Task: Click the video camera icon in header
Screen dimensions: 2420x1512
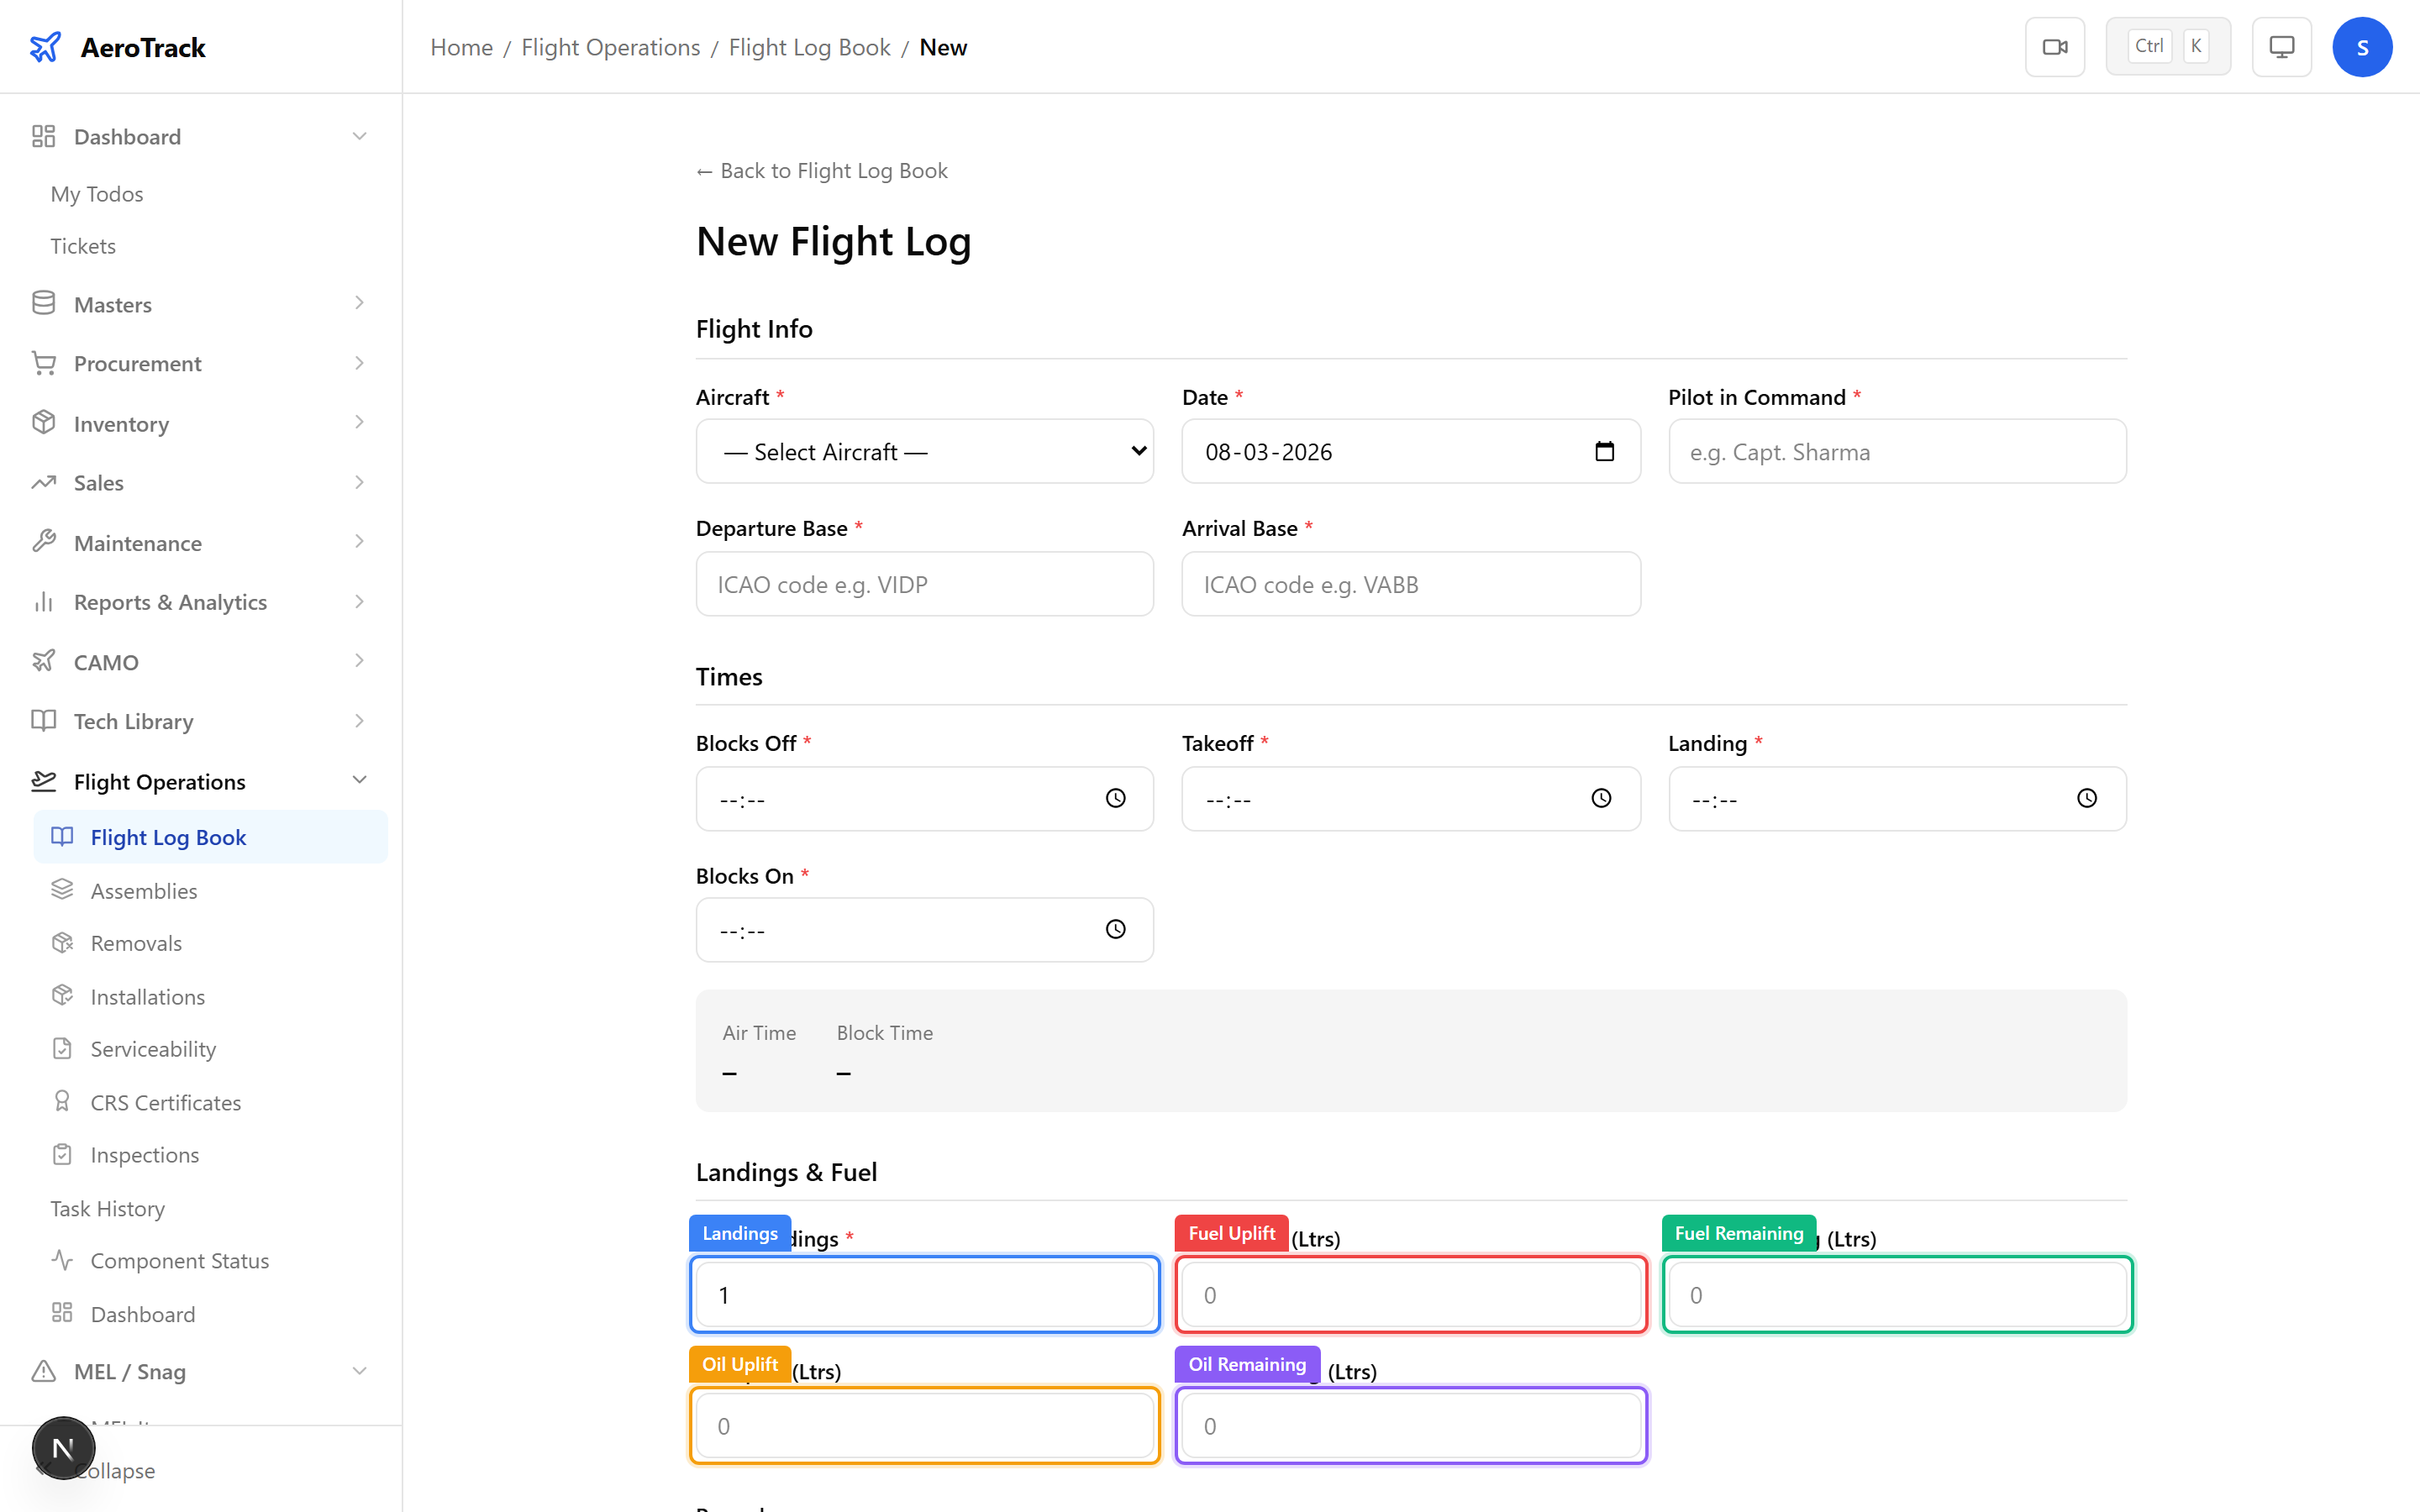Action: 2054,47
